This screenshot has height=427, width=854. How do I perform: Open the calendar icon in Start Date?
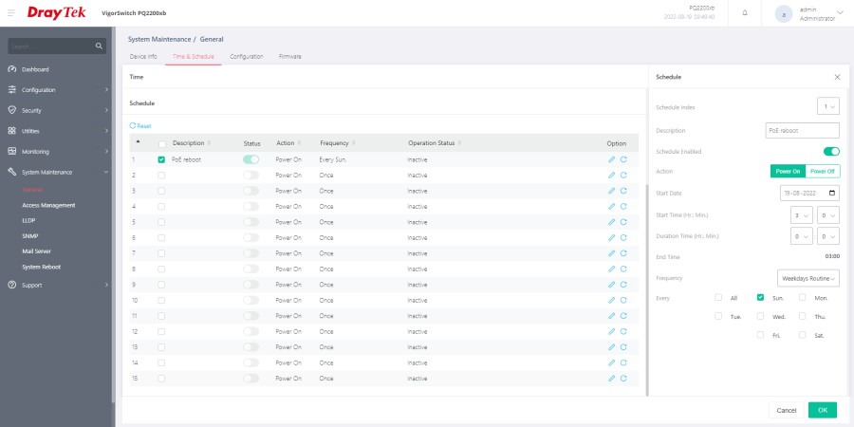[831, 193]
